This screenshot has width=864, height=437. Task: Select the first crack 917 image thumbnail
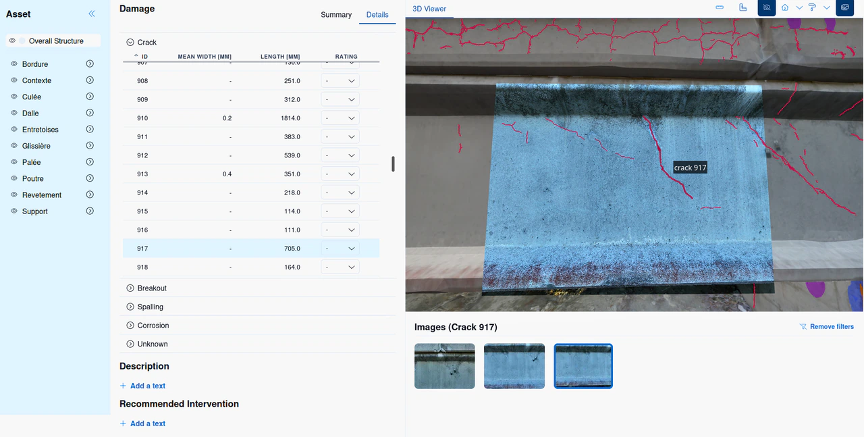click(445, 366)
